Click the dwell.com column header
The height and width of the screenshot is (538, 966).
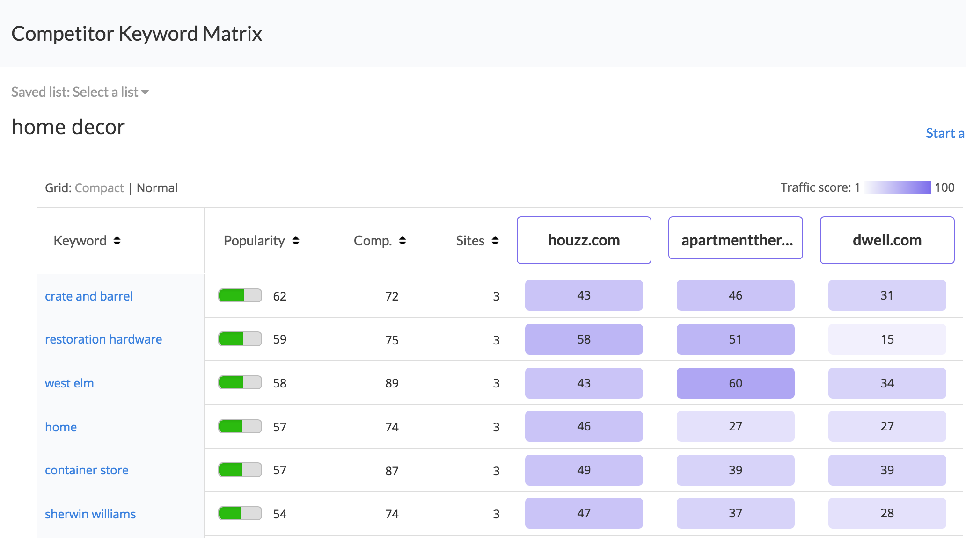point(887,240)
